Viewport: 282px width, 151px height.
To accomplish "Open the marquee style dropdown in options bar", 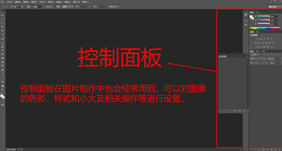I will 68,7.
